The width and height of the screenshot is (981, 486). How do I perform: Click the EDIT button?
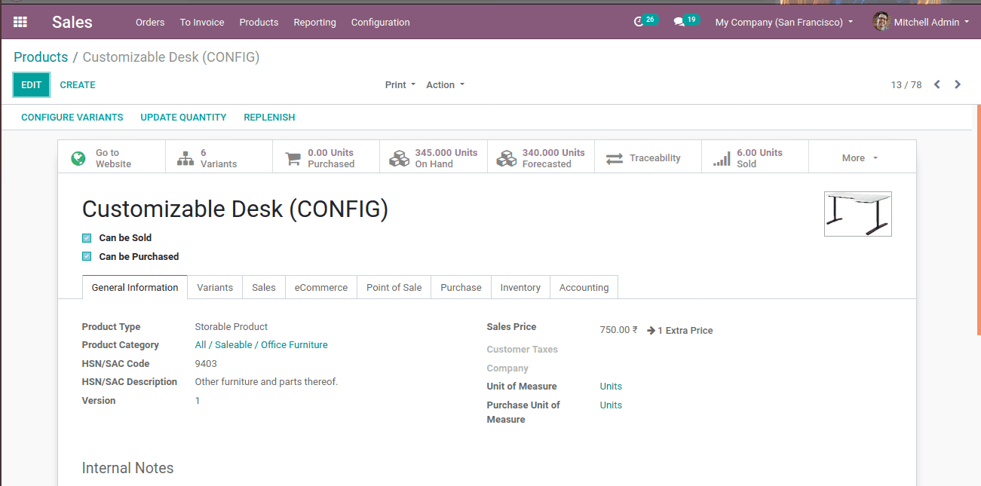32,85
